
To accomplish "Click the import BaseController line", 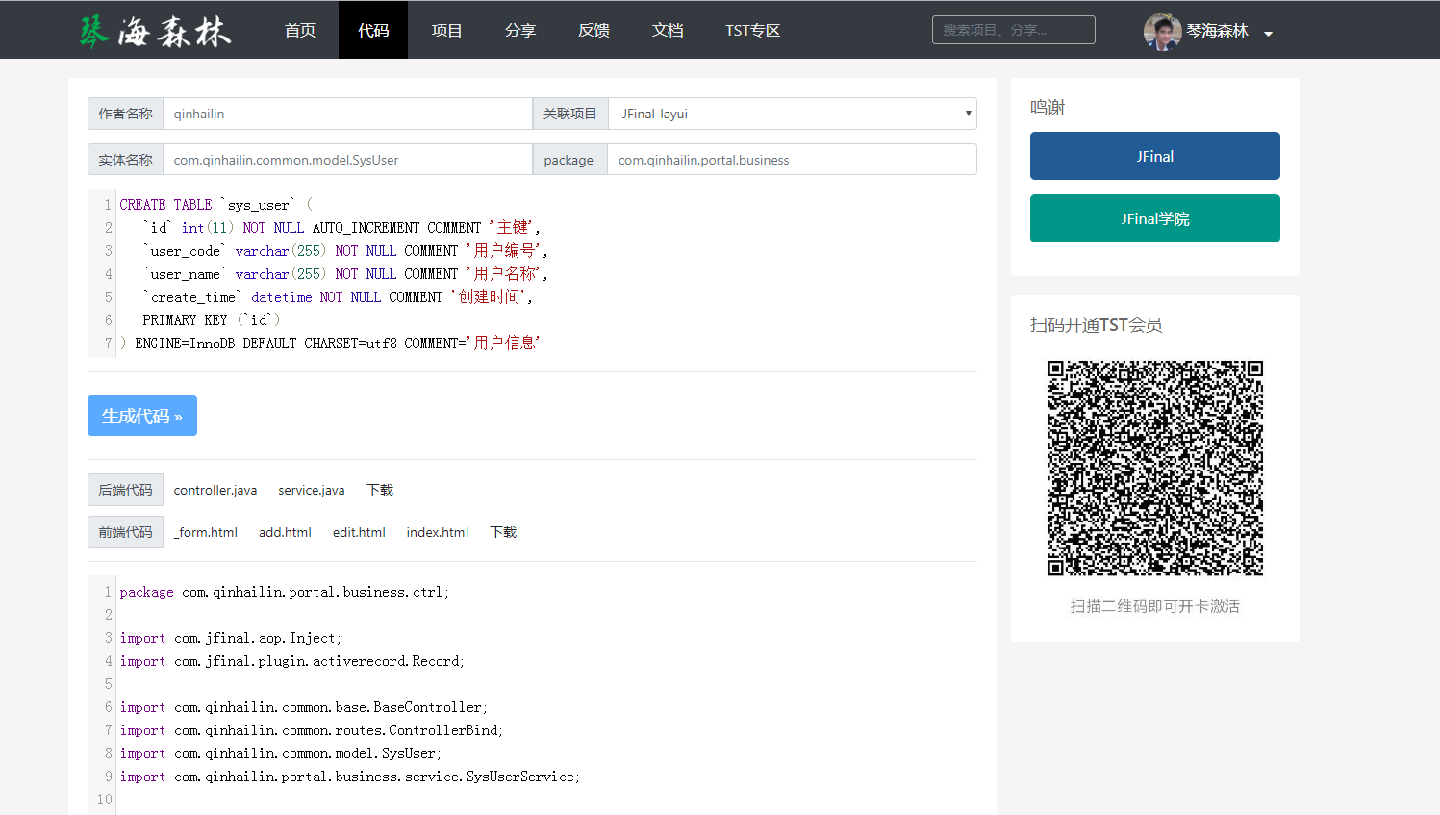I will [304, 707].
